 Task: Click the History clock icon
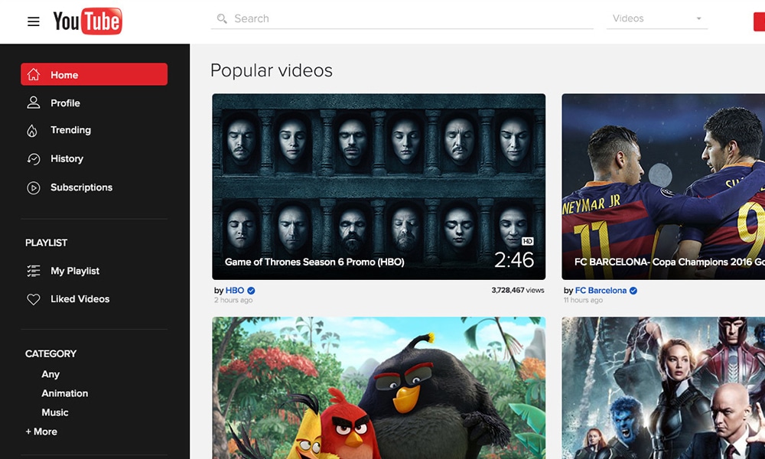tap(33, 159)
